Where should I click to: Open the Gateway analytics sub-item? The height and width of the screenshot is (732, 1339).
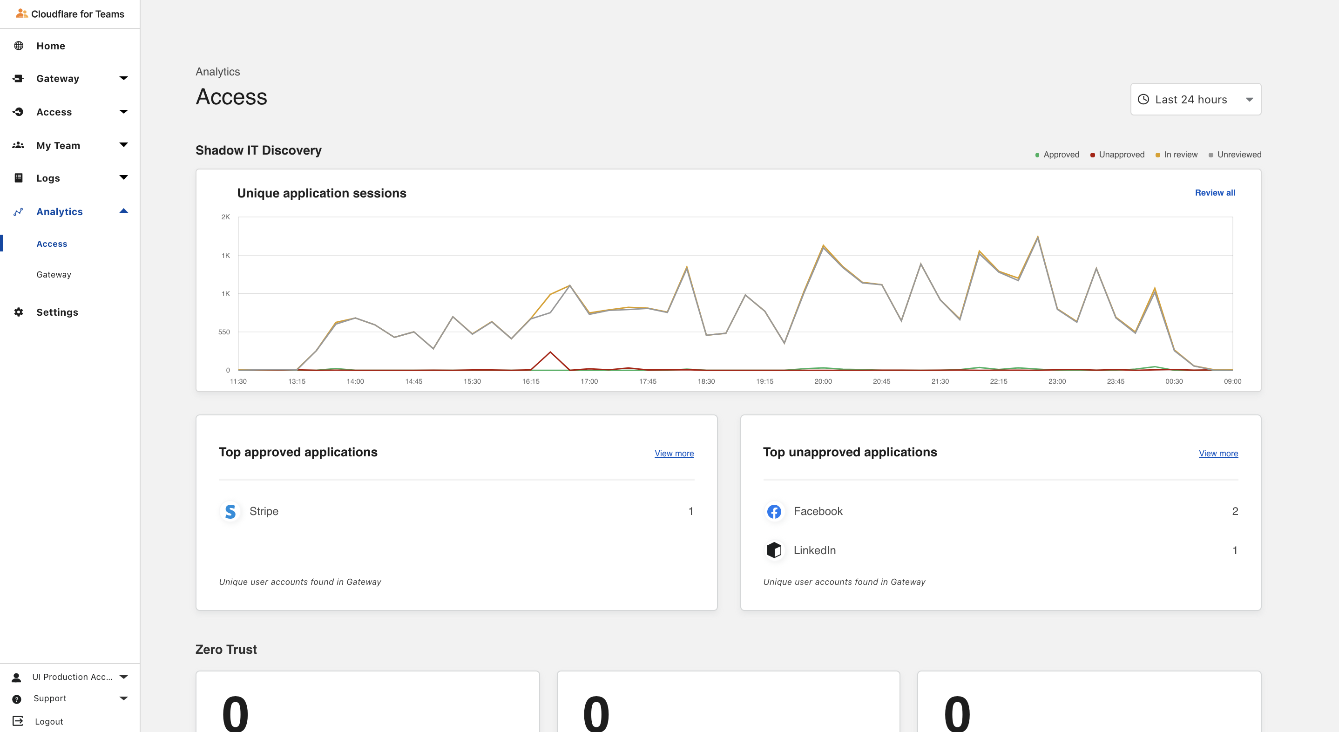tap(54, 275)
